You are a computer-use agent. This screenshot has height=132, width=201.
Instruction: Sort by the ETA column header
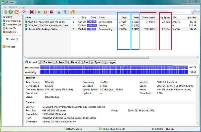(177, 18)
